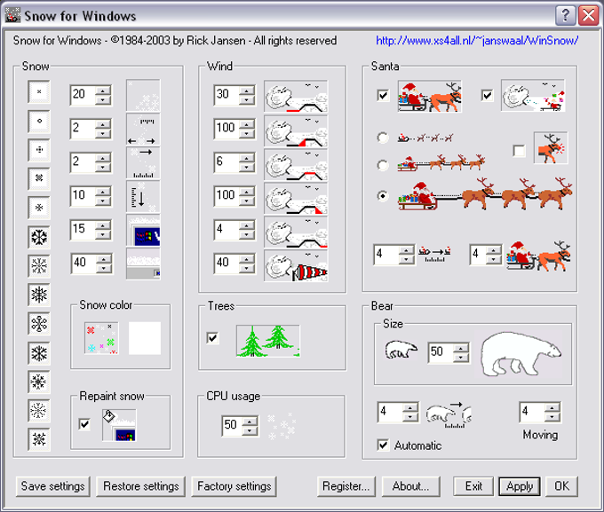Select the bottom-most snowflake shape button

pos(39,439)
